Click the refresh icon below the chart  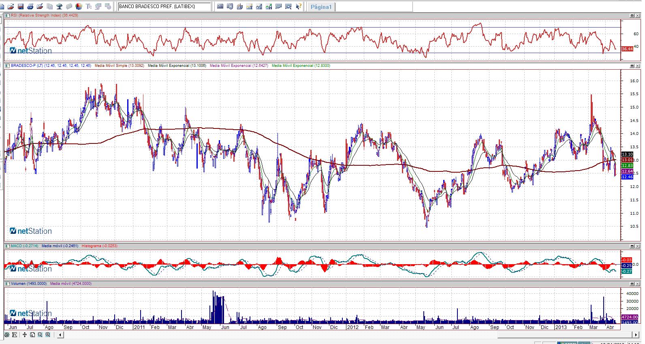click(x=7, y=335)
